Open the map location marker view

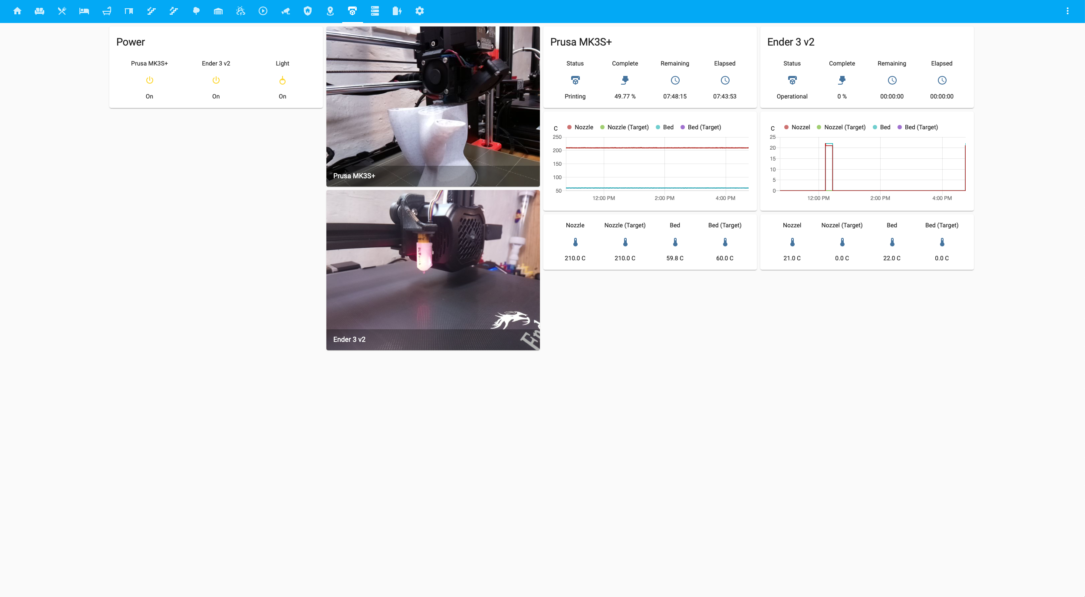(330, 11)
